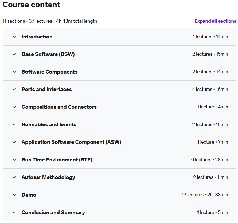Image resolution: width=238 pixels, height=223 pixels.
Task: Click '11 sections • 37 lectures • 4h 43m total length' summary
Action: pyautogui.click(x=50, y=21)
